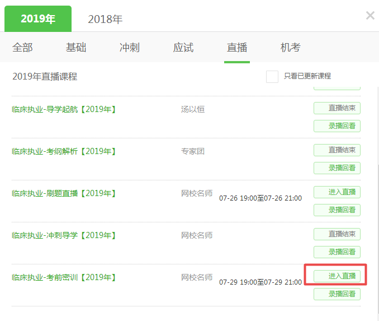Click 进入直播 for 刷题直播 course
The image size is (379, 321).
pos(337,192)
